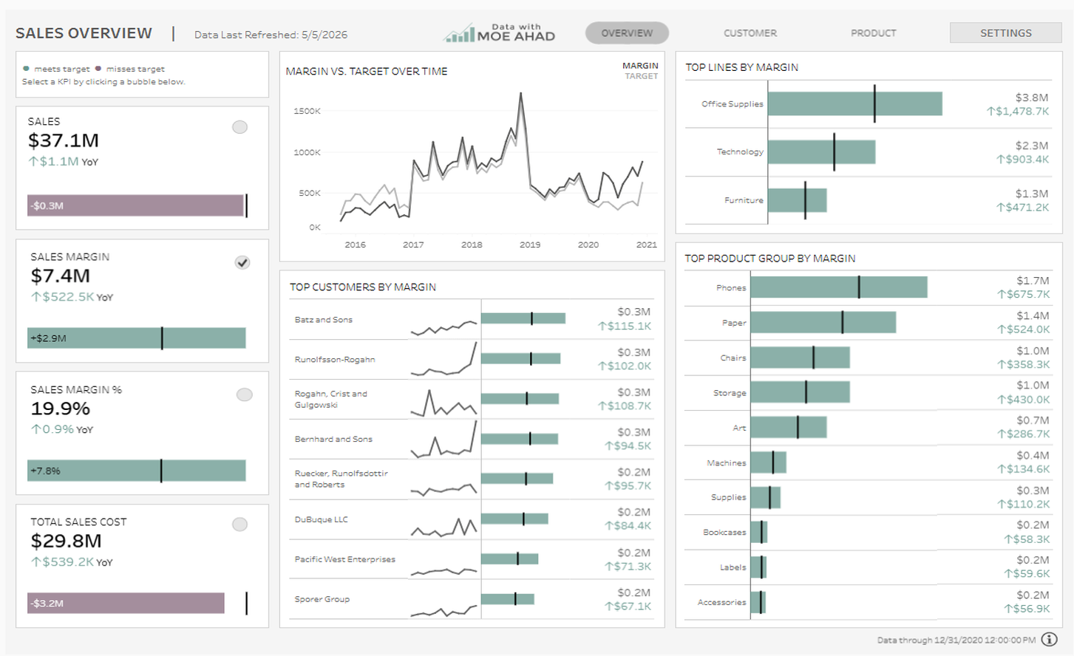Click the "2019" axis label on line chart
1074x656 pixels.
tap(530, 245)
